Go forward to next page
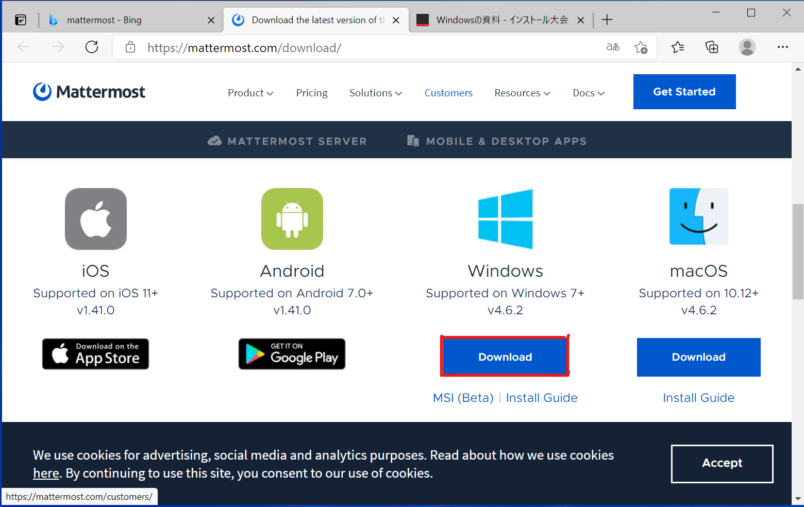804x507 pixels. (58, 47)
